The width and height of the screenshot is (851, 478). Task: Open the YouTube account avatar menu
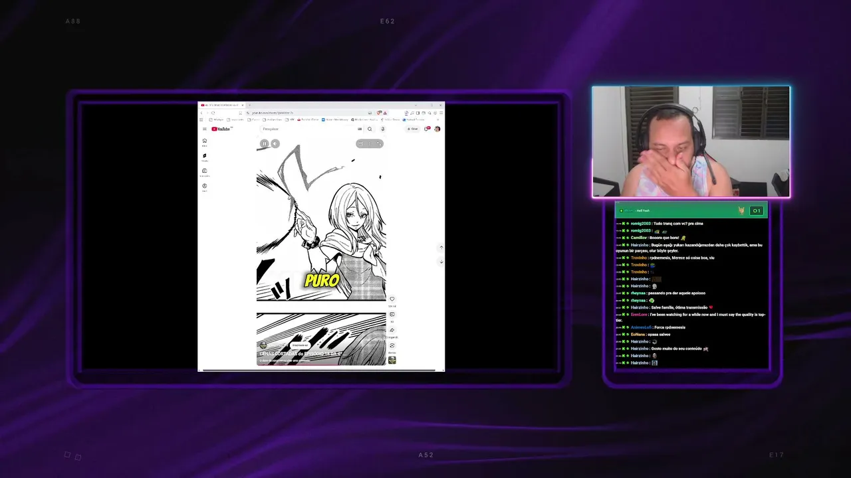pos(437,129)
